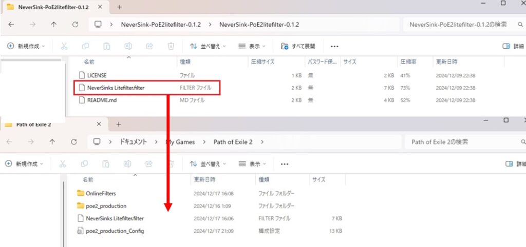This screenshot has width=526, height=247.
Task: Click the share icon in Path of Exile 2 window
Action: pos(149,164)
